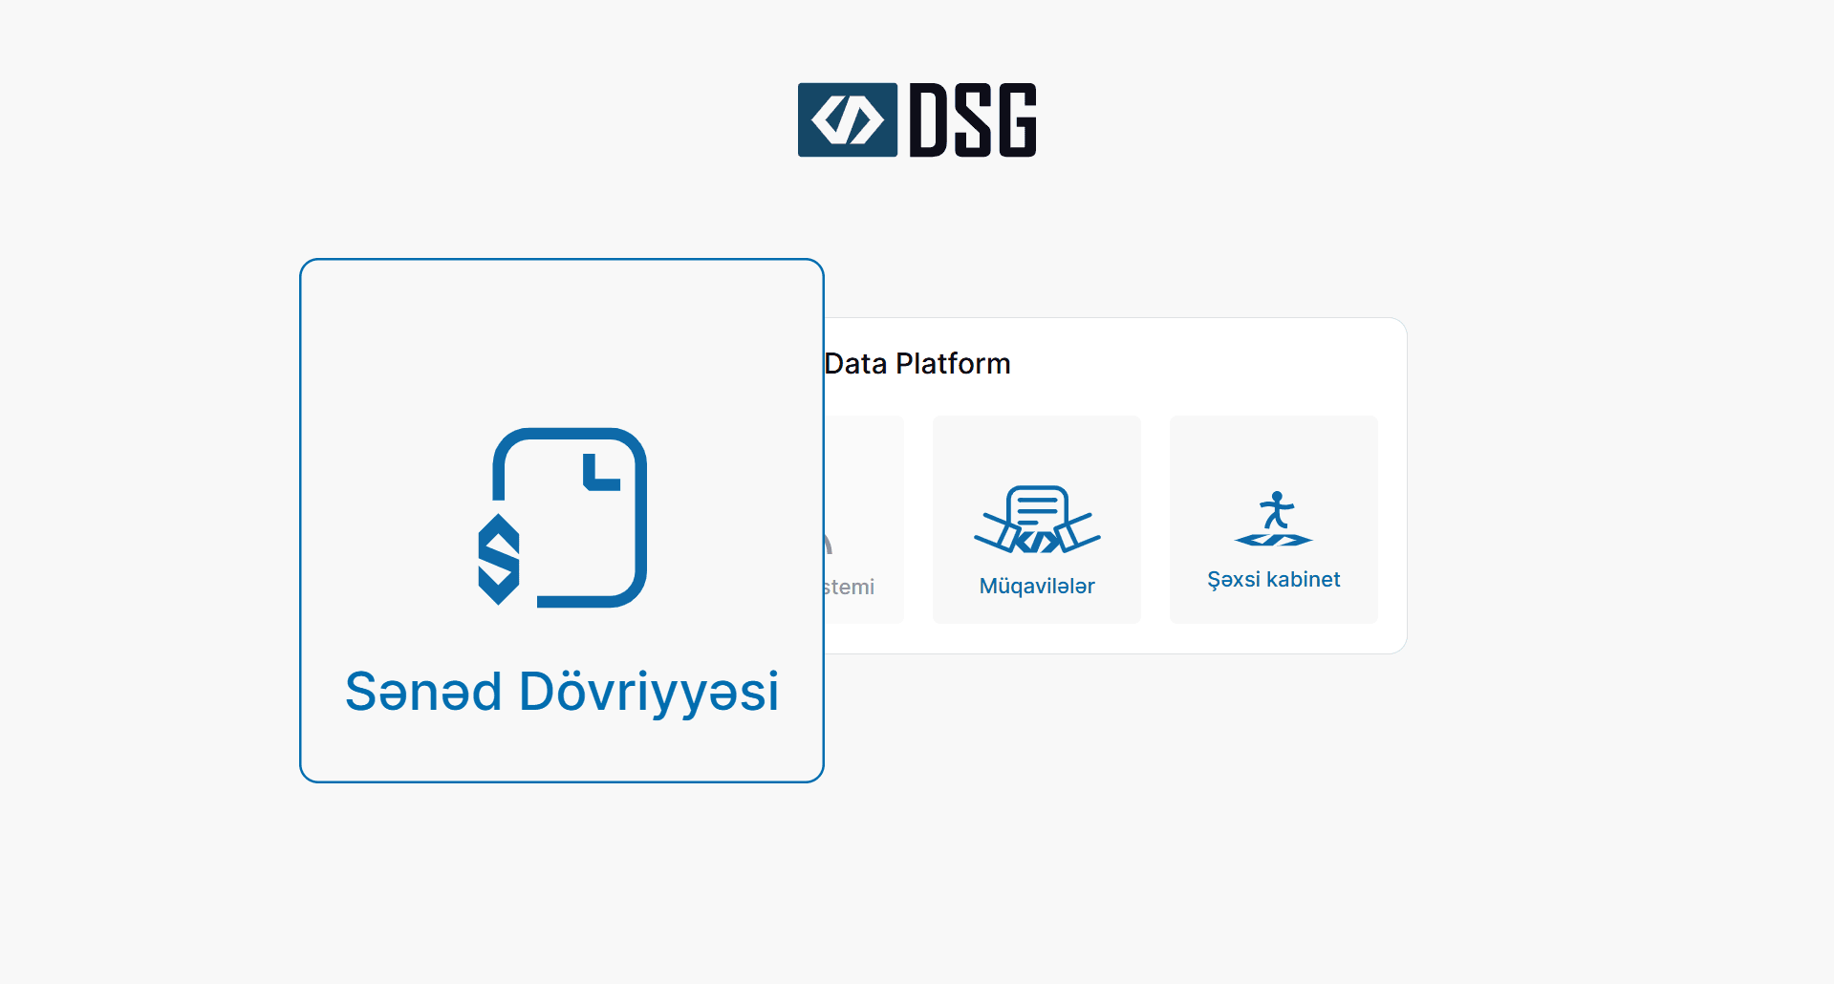Open the Şəxsi kabinet text link
This screenshot has width=1834, height=984.
[1273, 580]
